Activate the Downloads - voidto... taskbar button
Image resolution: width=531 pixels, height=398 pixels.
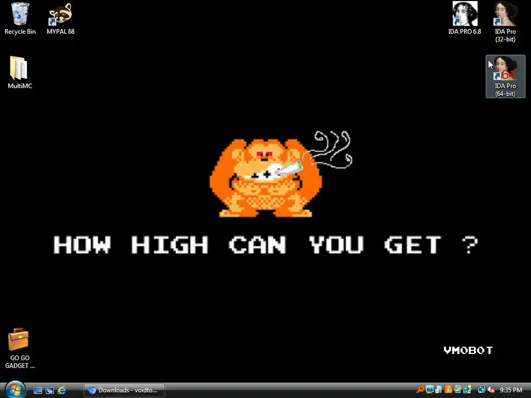click(124, 390)
